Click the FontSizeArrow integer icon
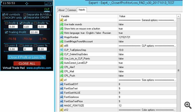195x112 pixels. click(61, 97)
